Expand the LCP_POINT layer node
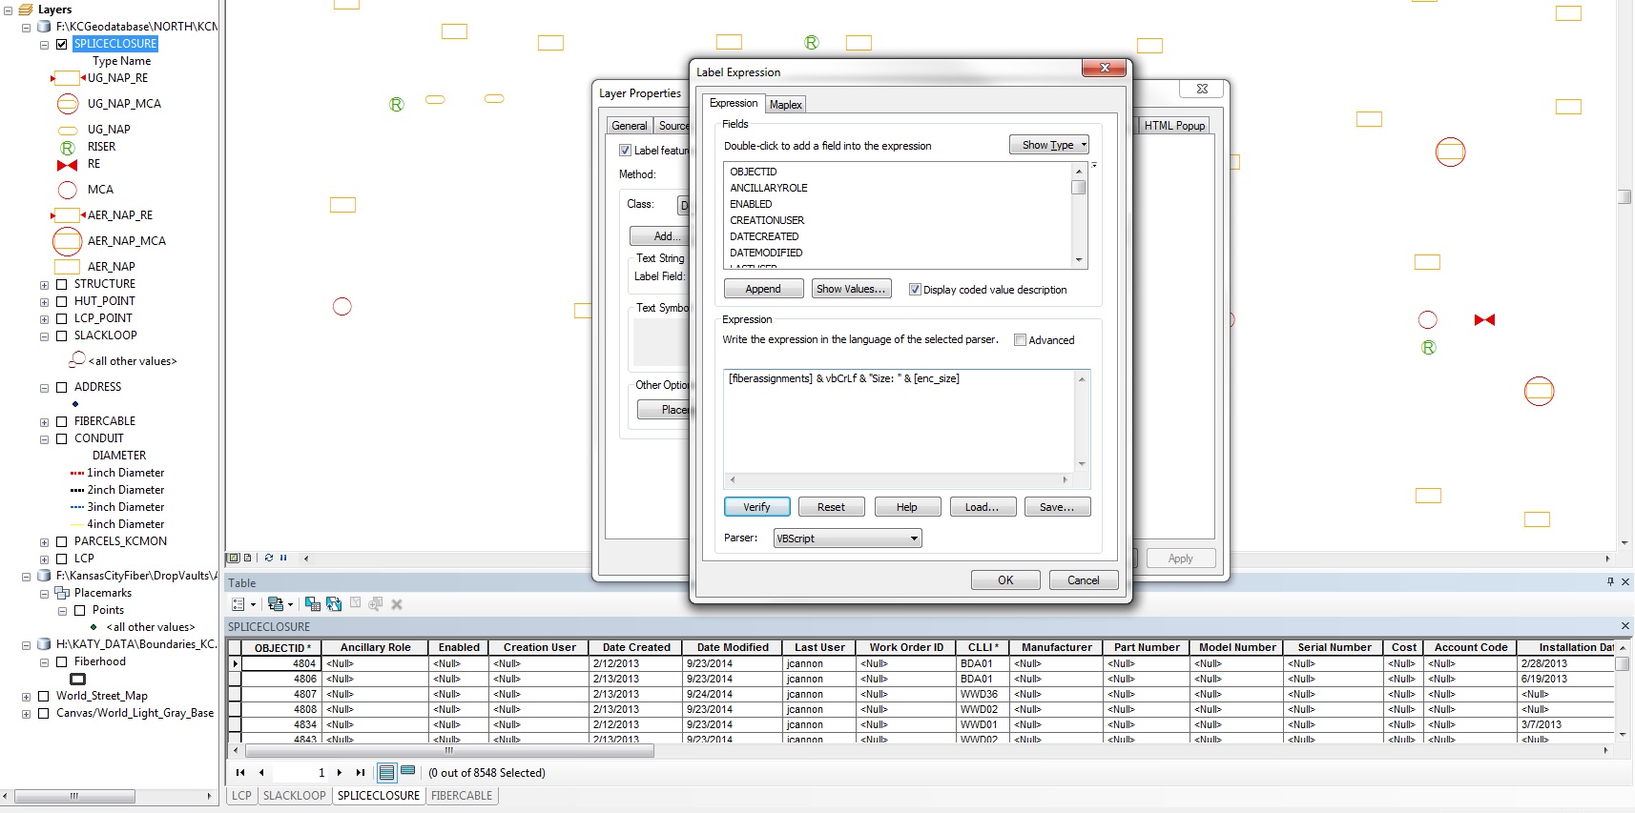 click(x=44, y=319)
